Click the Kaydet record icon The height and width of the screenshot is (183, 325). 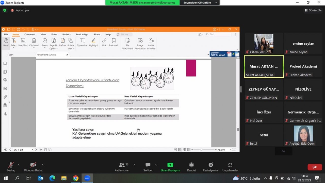[191, 165]
